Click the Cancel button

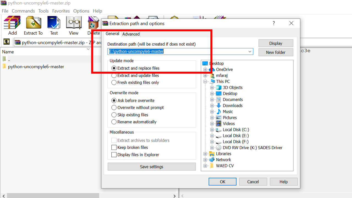click(253, 182)
